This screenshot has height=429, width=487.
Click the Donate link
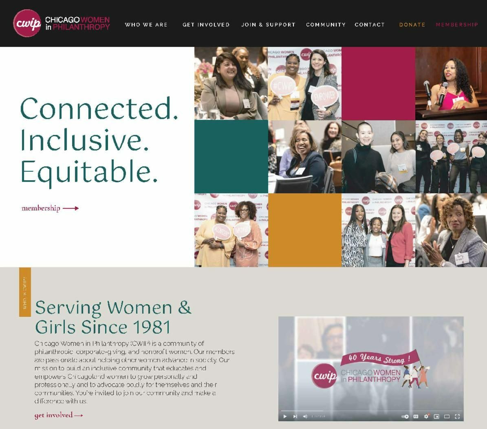pyautogui.click(x=412, y=24)
